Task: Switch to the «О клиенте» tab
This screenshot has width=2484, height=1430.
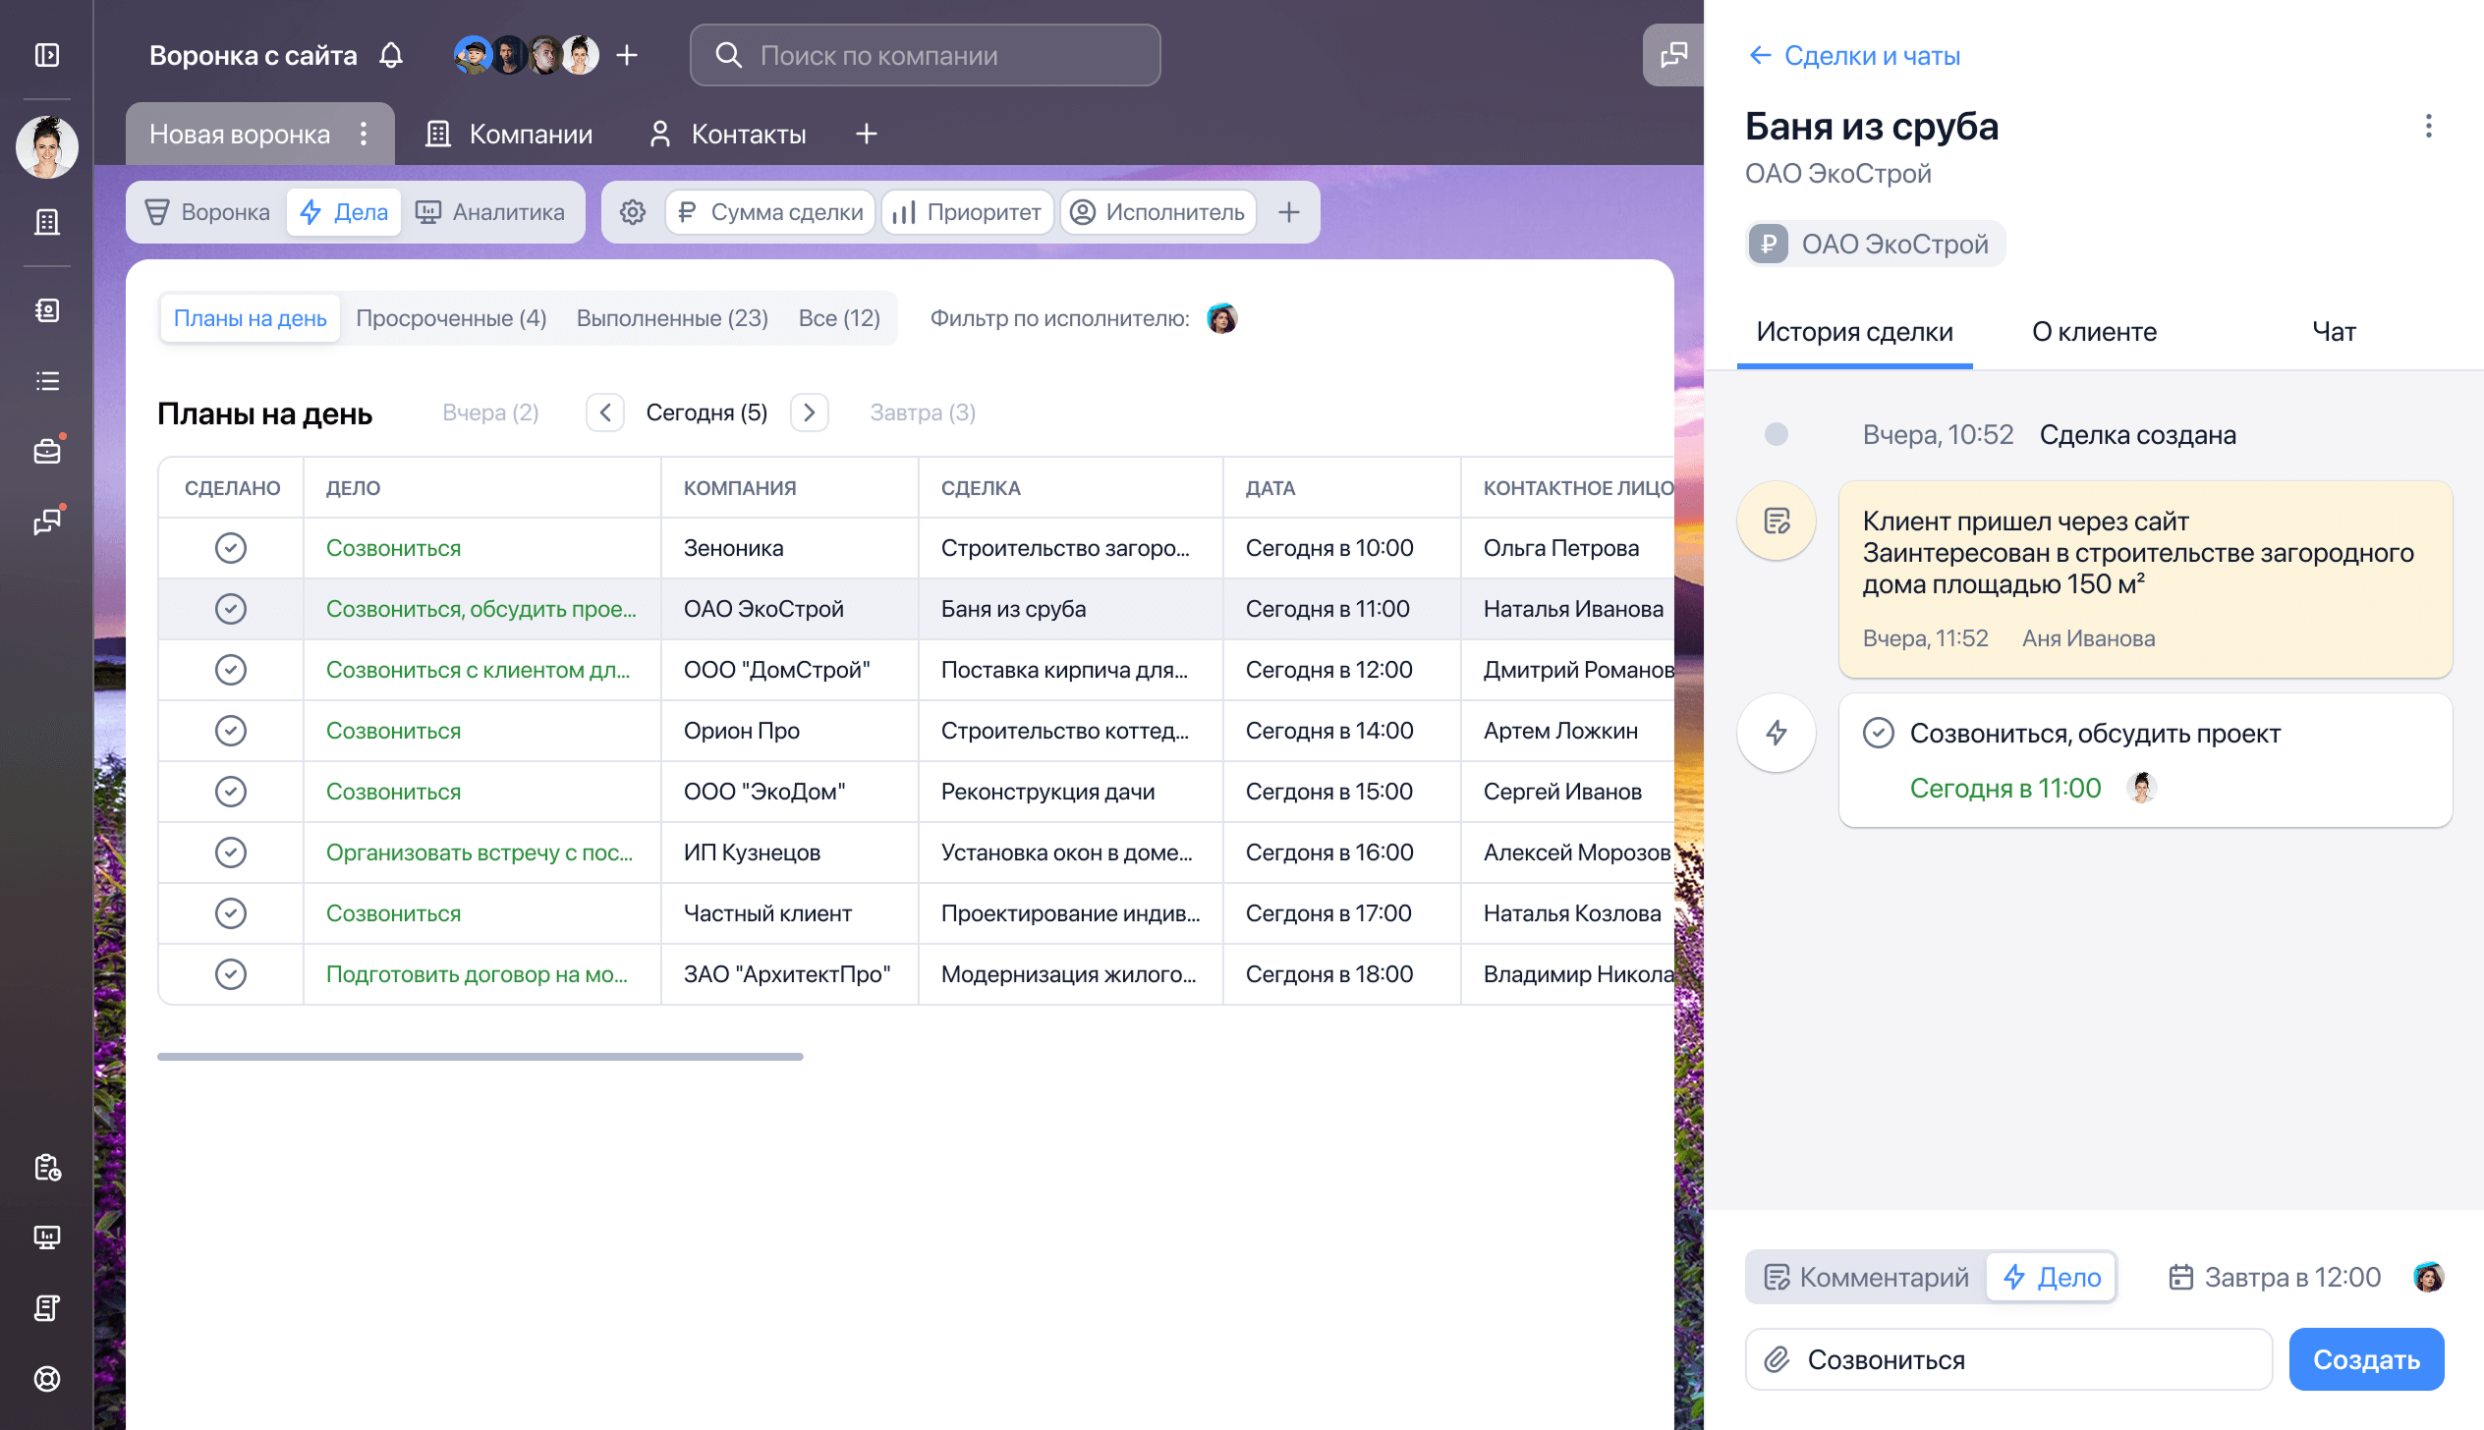Action: (2093, 332)
